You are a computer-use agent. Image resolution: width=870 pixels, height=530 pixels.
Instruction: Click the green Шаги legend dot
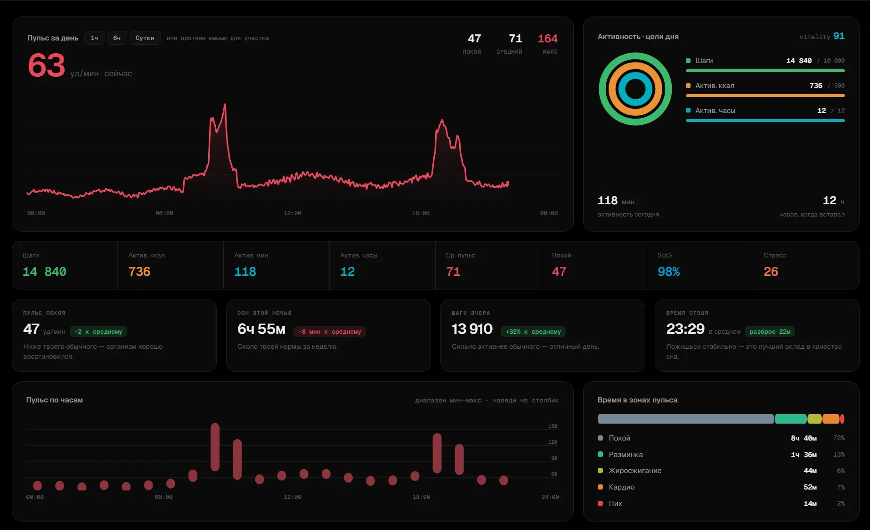688,61
